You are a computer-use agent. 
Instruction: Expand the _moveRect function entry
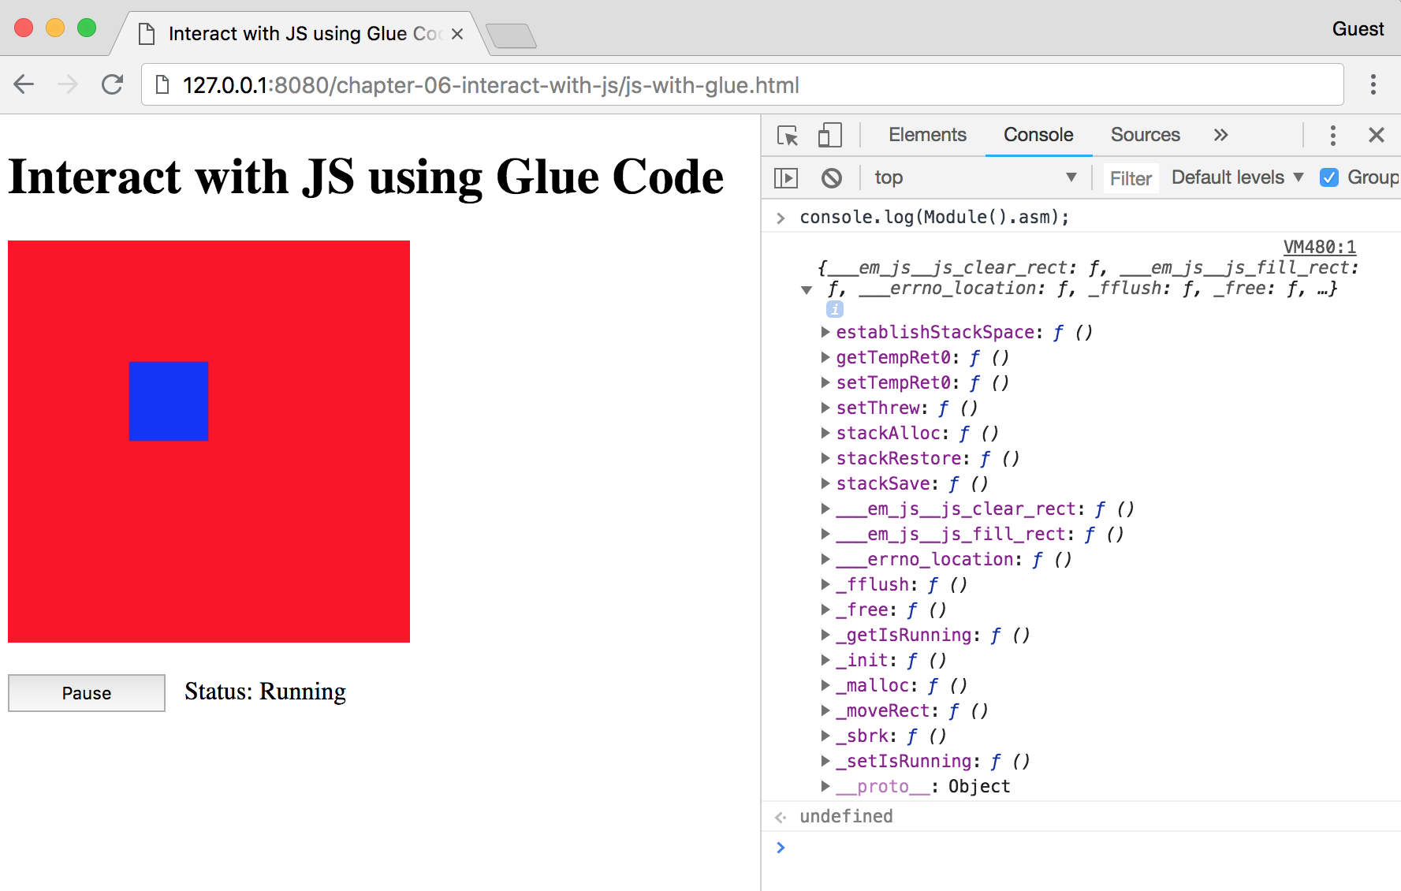coord(825,710)
